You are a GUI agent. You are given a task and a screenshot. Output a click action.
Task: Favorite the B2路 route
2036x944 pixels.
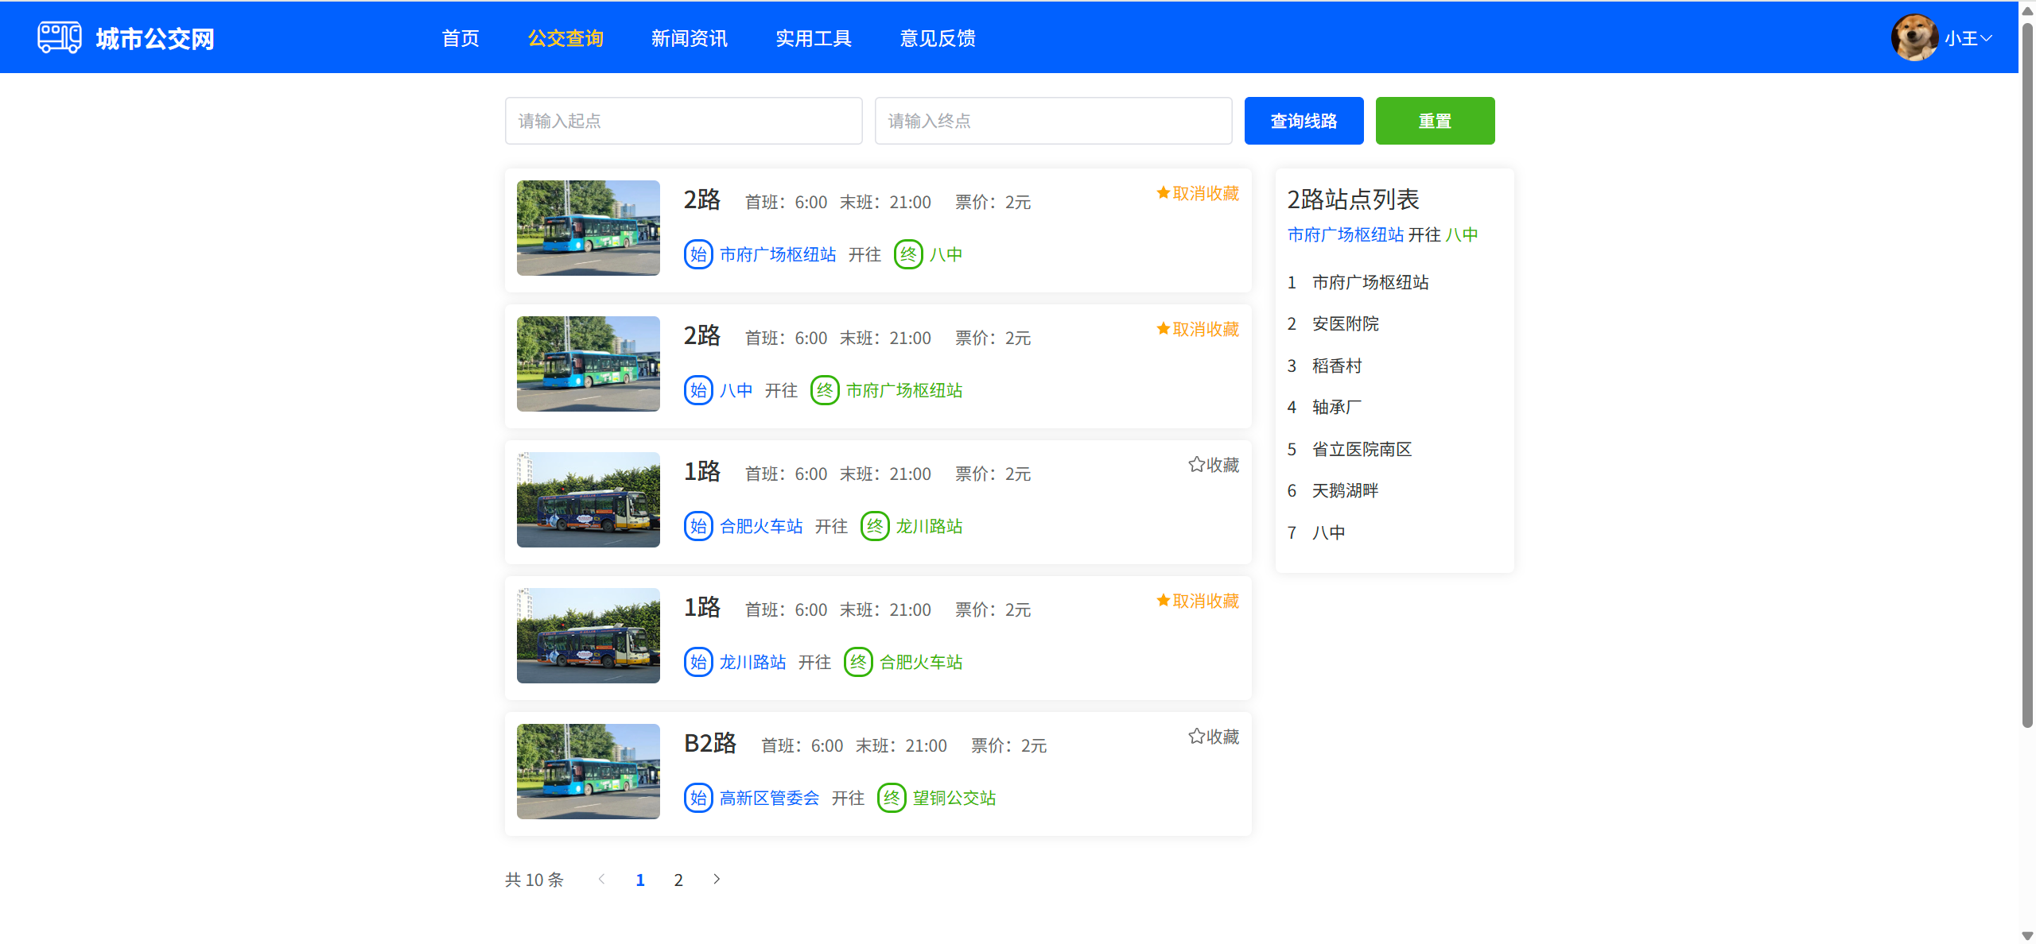(x=1213, y=737)
